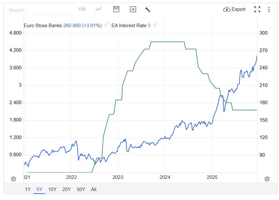Click the Export button
Image resolution: width=279 pixels, height=200 pixels.
coord(235,9)
